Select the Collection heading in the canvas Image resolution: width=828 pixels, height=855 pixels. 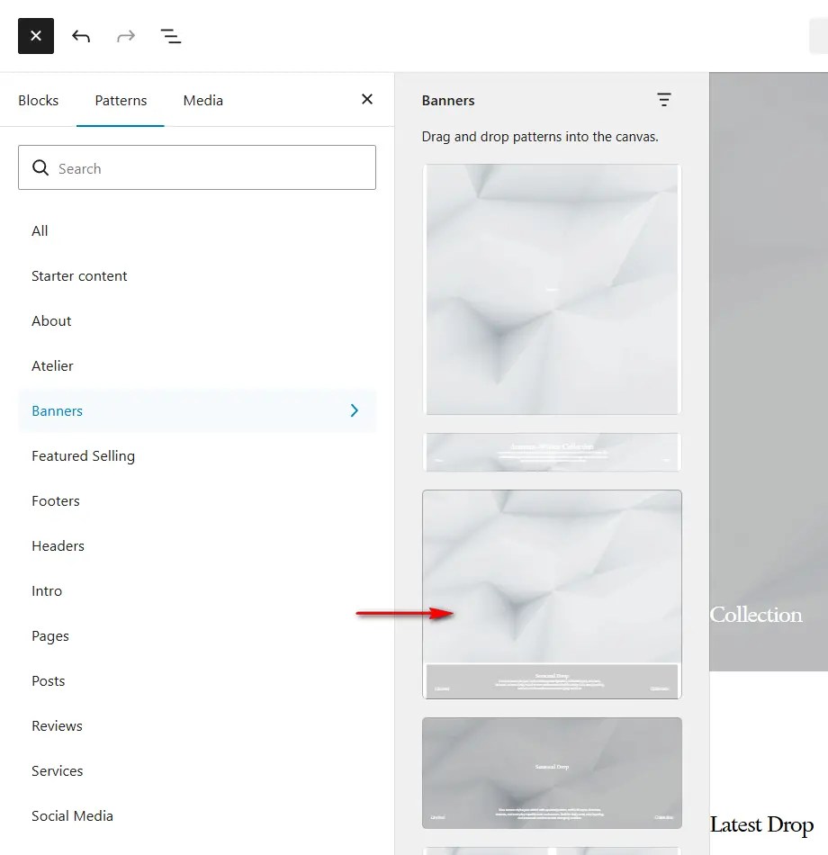tap(756, 615)
